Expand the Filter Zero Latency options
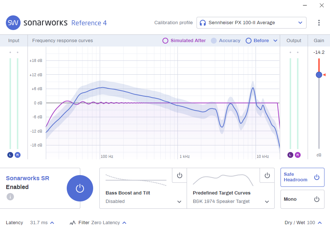The height and width of the screenshot is (226, 330). (124, 223)
